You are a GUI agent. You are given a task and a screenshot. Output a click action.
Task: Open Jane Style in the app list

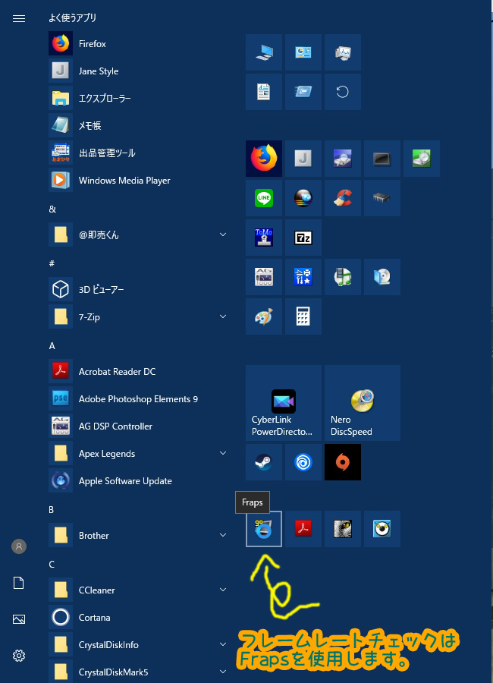pyautogui.click(x=139, y=71)
